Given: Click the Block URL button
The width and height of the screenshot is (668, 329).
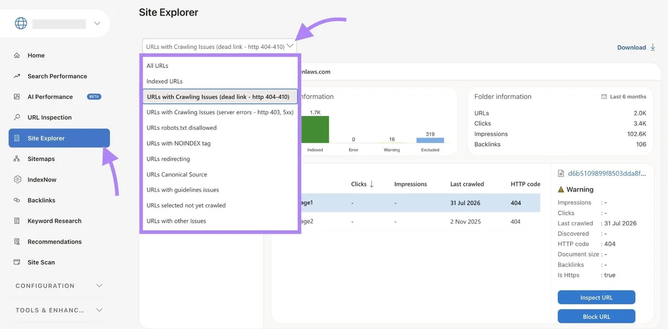Looking at the screenshot, I should point(596,316).
